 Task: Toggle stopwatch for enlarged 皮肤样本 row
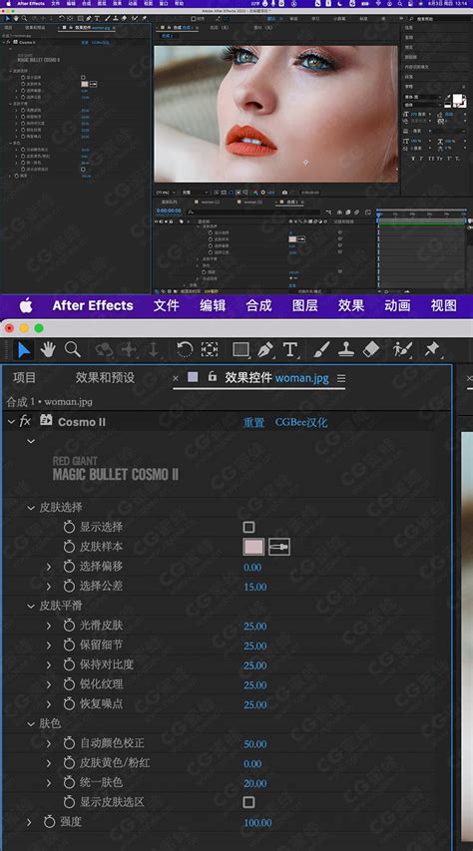click(69, 547)
